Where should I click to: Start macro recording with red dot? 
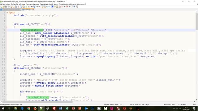tap(67, 6)
